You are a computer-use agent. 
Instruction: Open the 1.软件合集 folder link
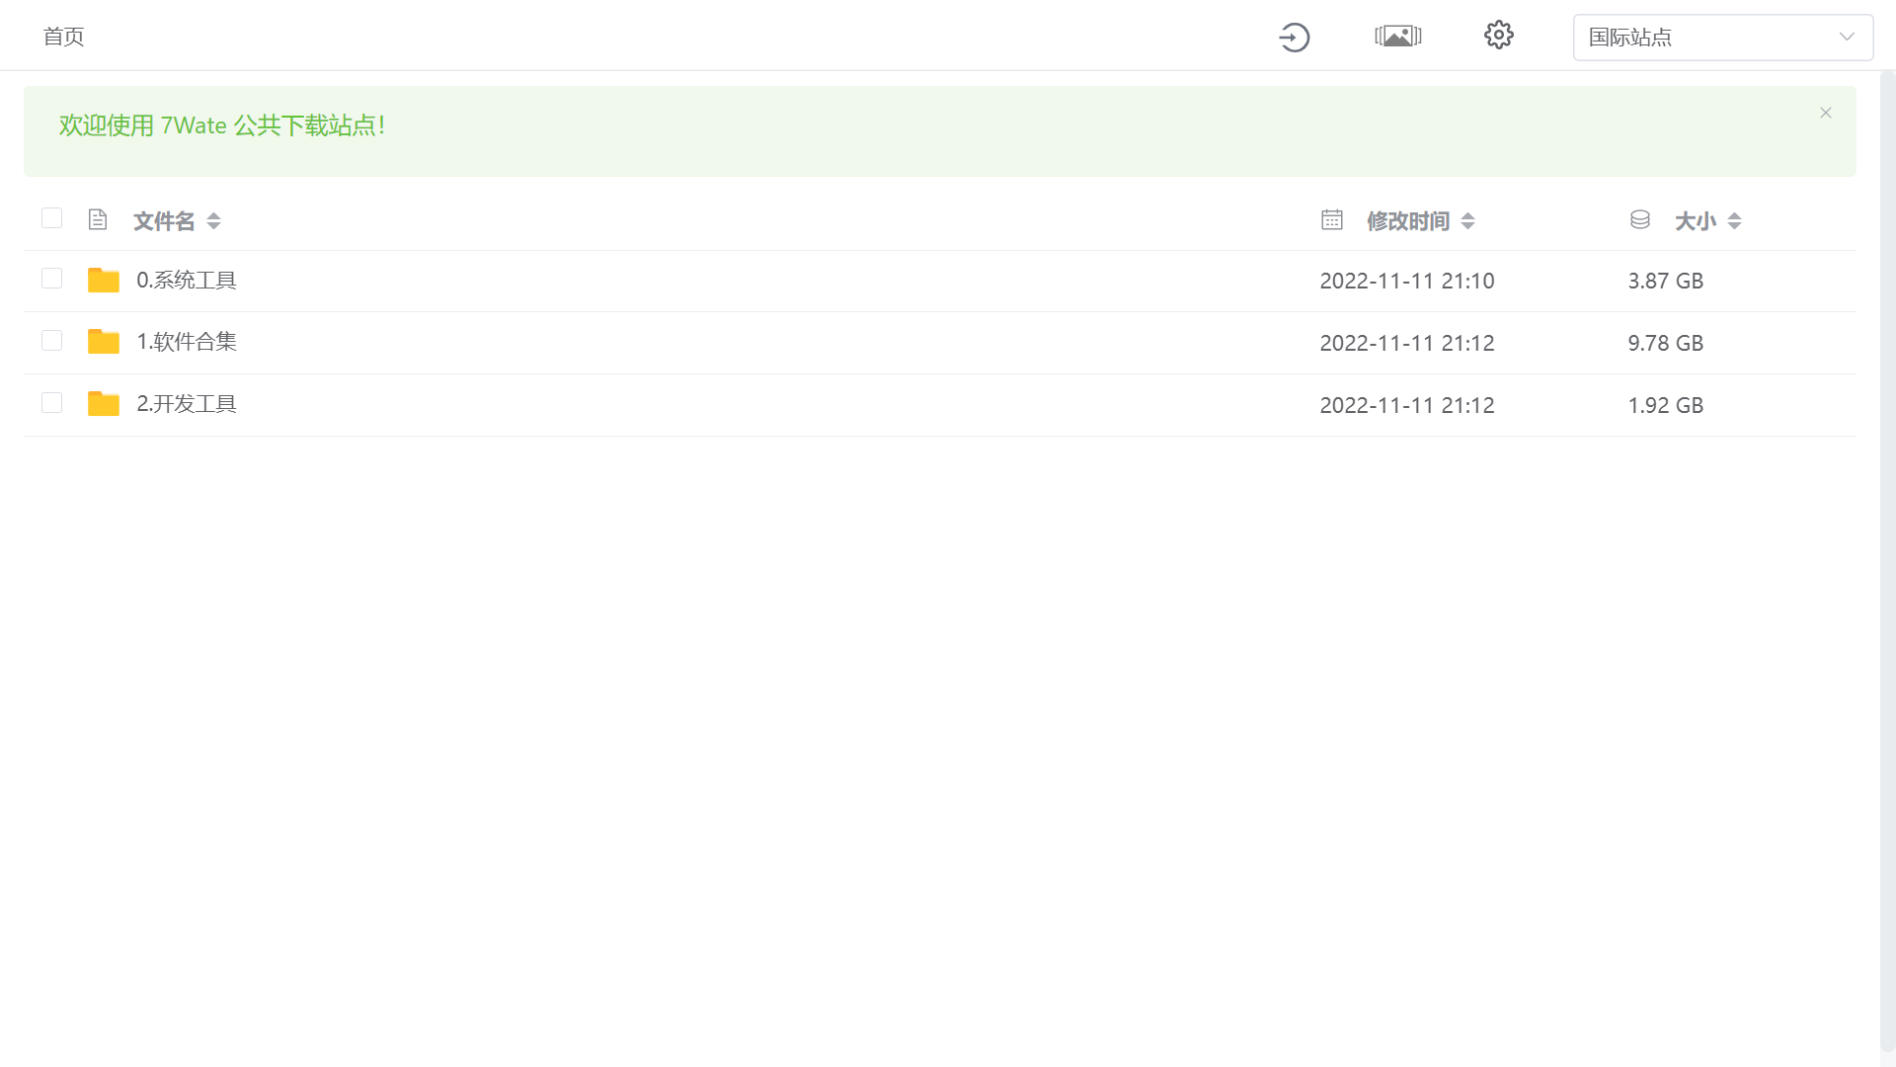pos(187,342)
